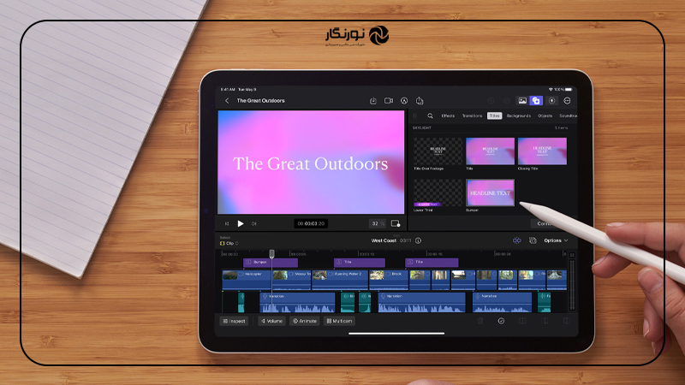Image resolution: width=685 pixels, height=385 pixels.
Task: Toggle the highlighted content browser button
Action: pos(536,101)
